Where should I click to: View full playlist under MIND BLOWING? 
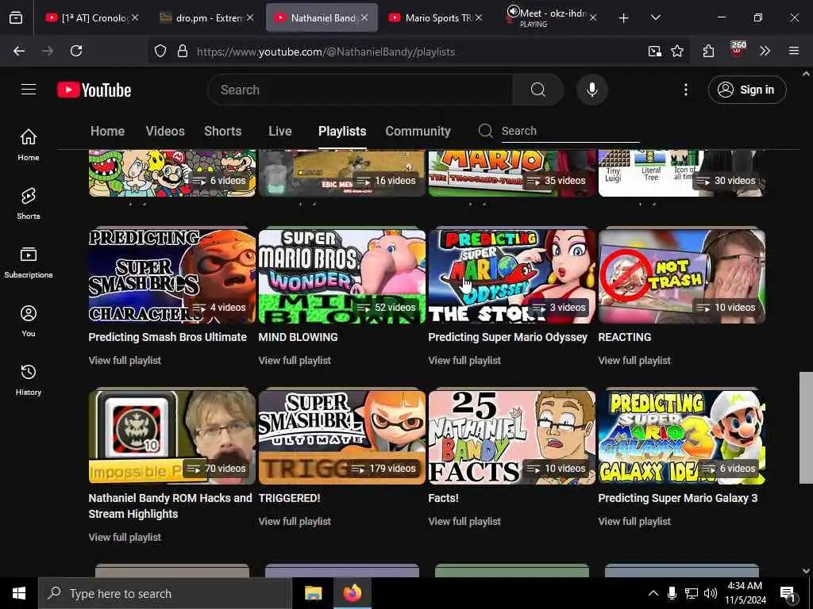coord(295,361)
